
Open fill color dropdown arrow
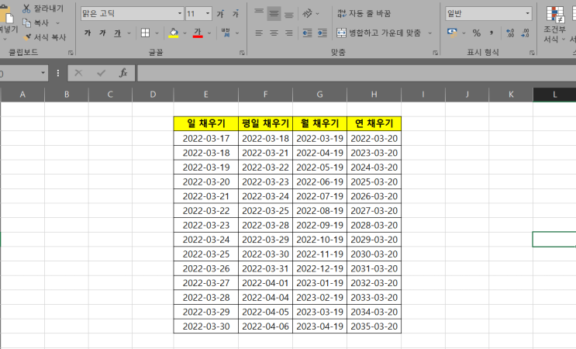coord(185,33)
